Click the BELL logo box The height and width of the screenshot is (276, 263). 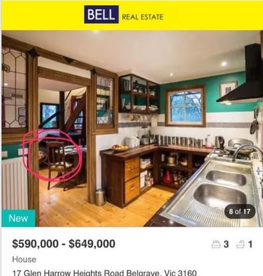point(101,14)
